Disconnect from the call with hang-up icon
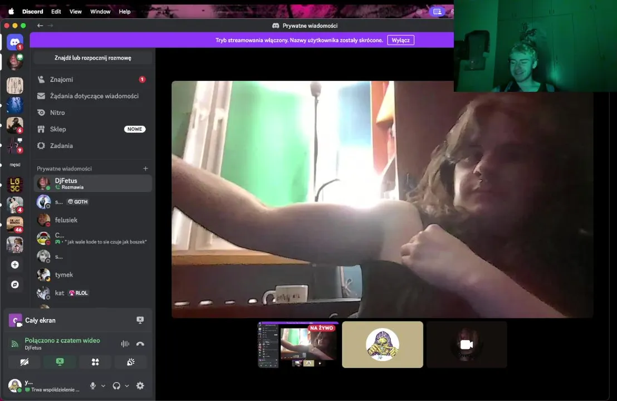Screen dimensions: 617x401 (140, 344)
